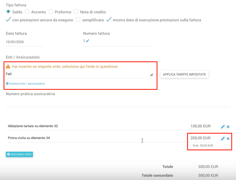The image size is (236, 180).
Task: Edit the Ablazione tartaro row pencil icon
Action: pos(223,127)
